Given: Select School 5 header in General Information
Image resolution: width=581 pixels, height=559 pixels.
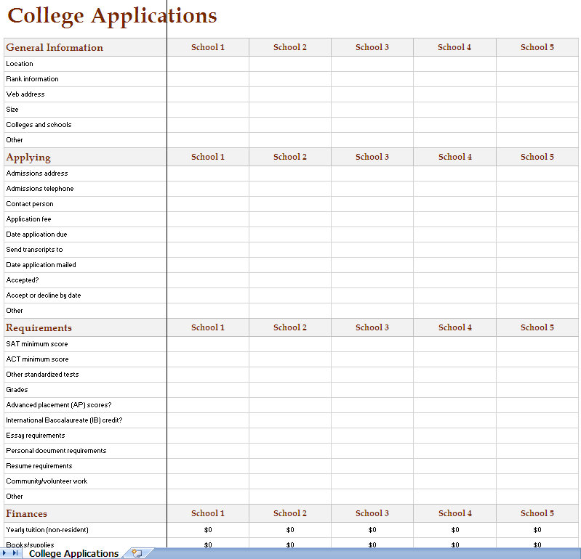Looking at the screenshot, I should pyautogui.click(x=537, y=47).
